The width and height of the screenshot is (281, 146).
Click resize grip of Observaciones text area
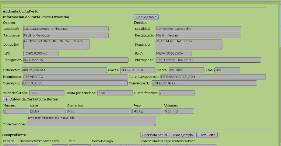(155, 125)
